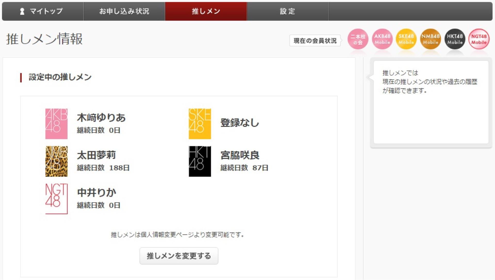The image size is (495, 280).
Task: Click the black HKT48 logo tile
Action: pyautogui.click(x=200, y=161)
